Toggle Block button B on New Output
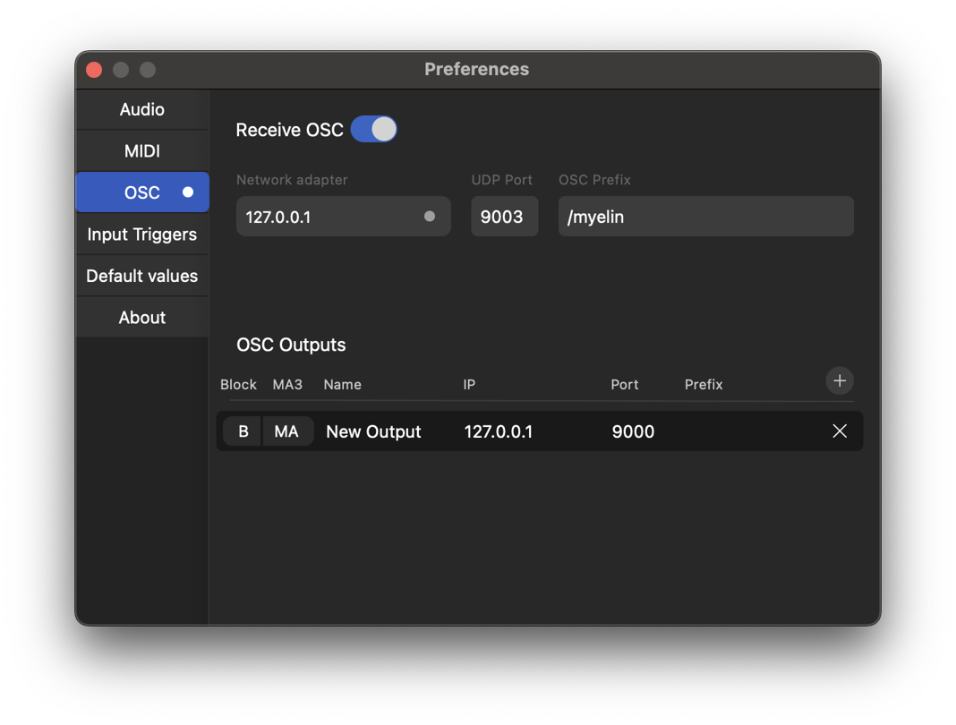Image resolution: width=956 pixels, height=725 pixels. pos(243,431)
